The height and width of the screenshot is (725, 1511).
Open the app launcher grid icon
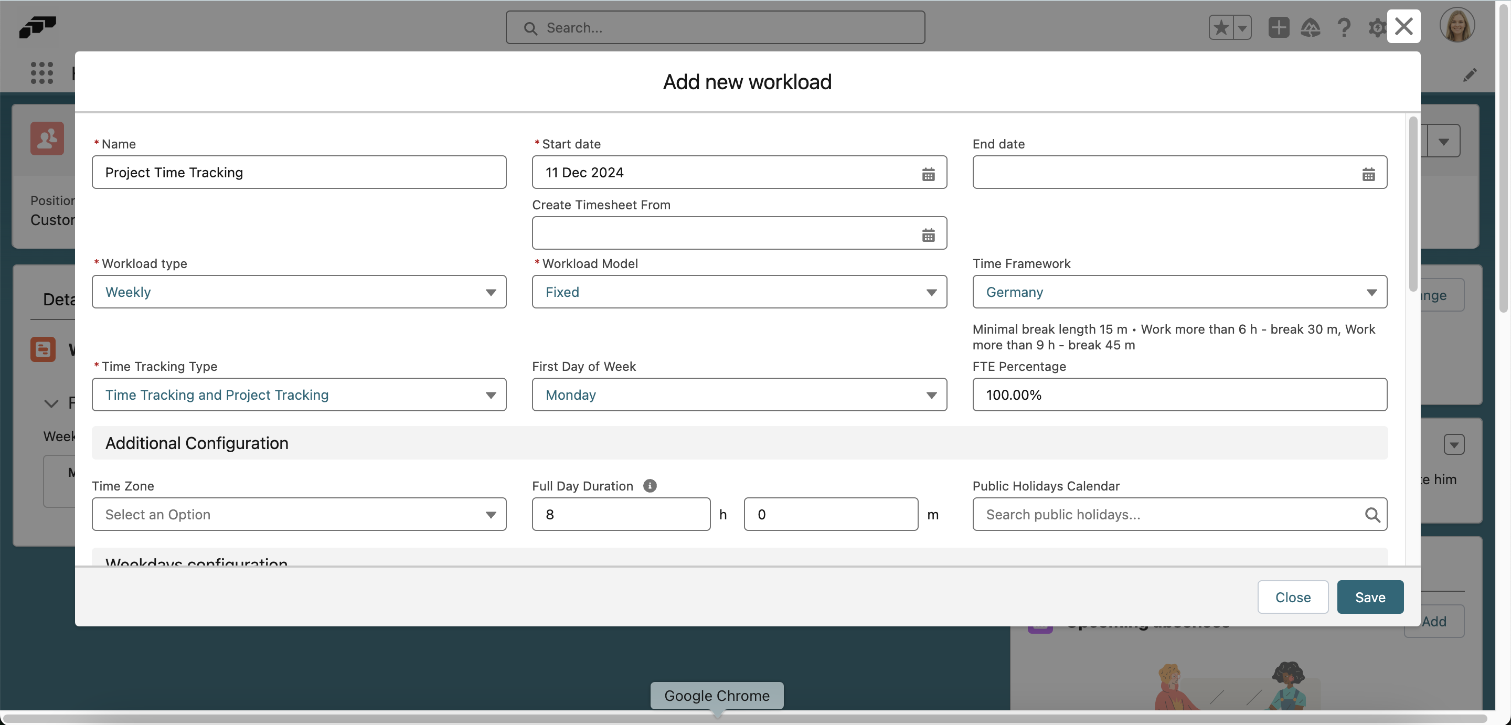click(41, 72)
